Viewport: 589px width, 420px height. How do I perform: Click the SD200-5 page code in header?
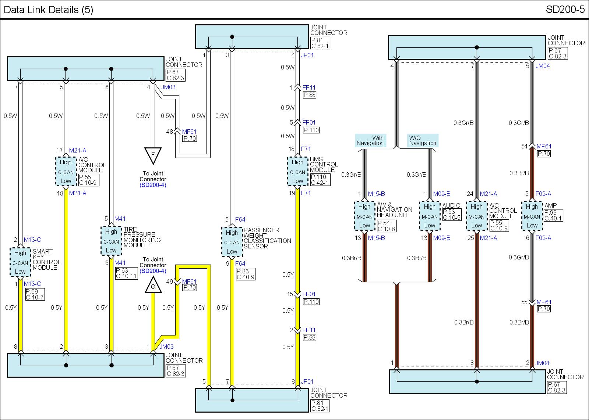point(565,10)
